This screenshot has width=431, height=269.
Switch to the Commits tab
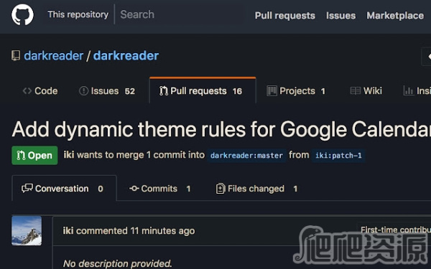point(160,189)
